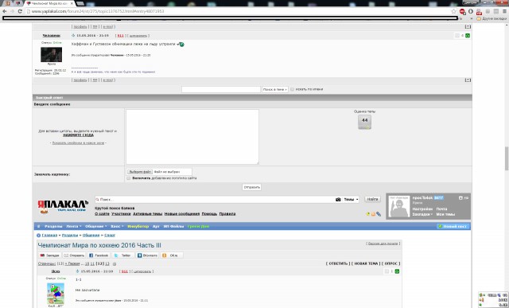Click the Новый пост button
Image resolution: width=509 pixels, height=308 pixels.
[x=453, y=227]
